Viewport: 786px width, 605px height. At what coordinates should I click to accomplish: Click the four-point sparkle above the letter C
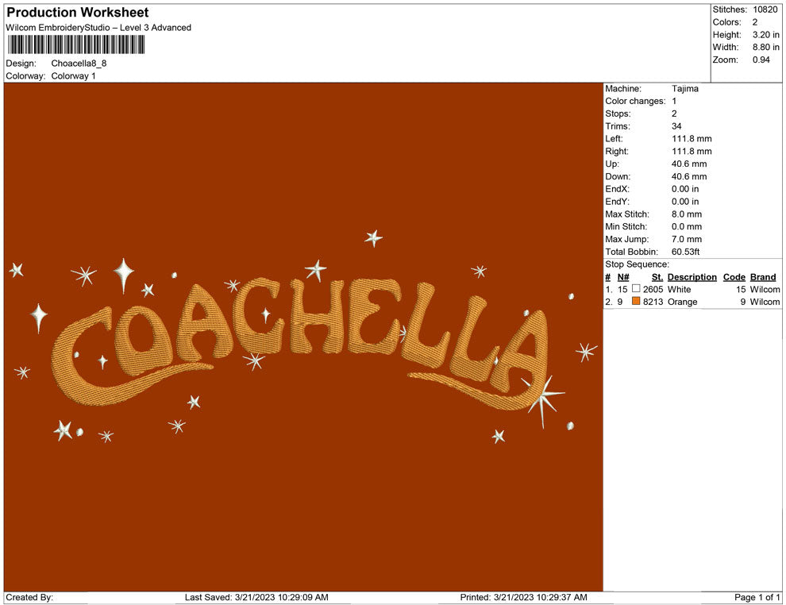point(123,274)
